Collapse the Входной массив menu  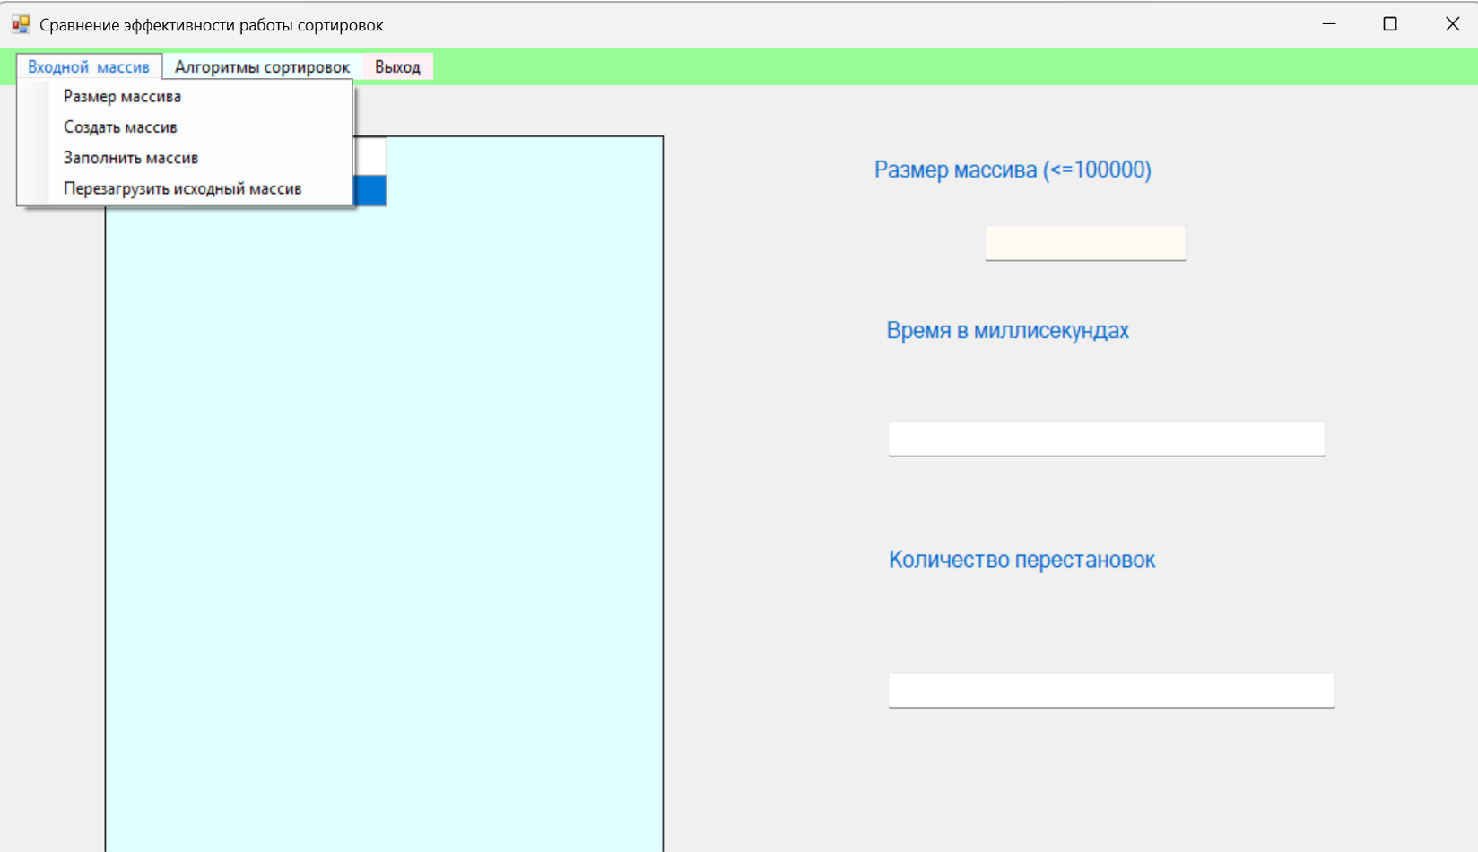[x=89, y=67]
